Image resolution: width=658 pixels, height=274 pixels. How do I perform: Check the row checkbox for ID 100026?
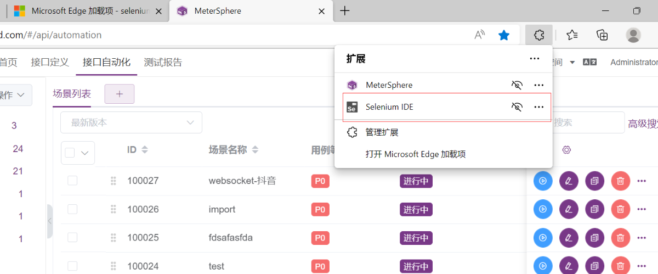click(72, 209)
